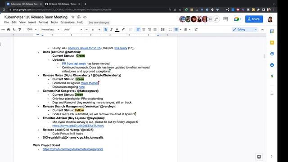Screen dimensions: 288x162
Task: Click the blue Share button
Action: [254, 19]
